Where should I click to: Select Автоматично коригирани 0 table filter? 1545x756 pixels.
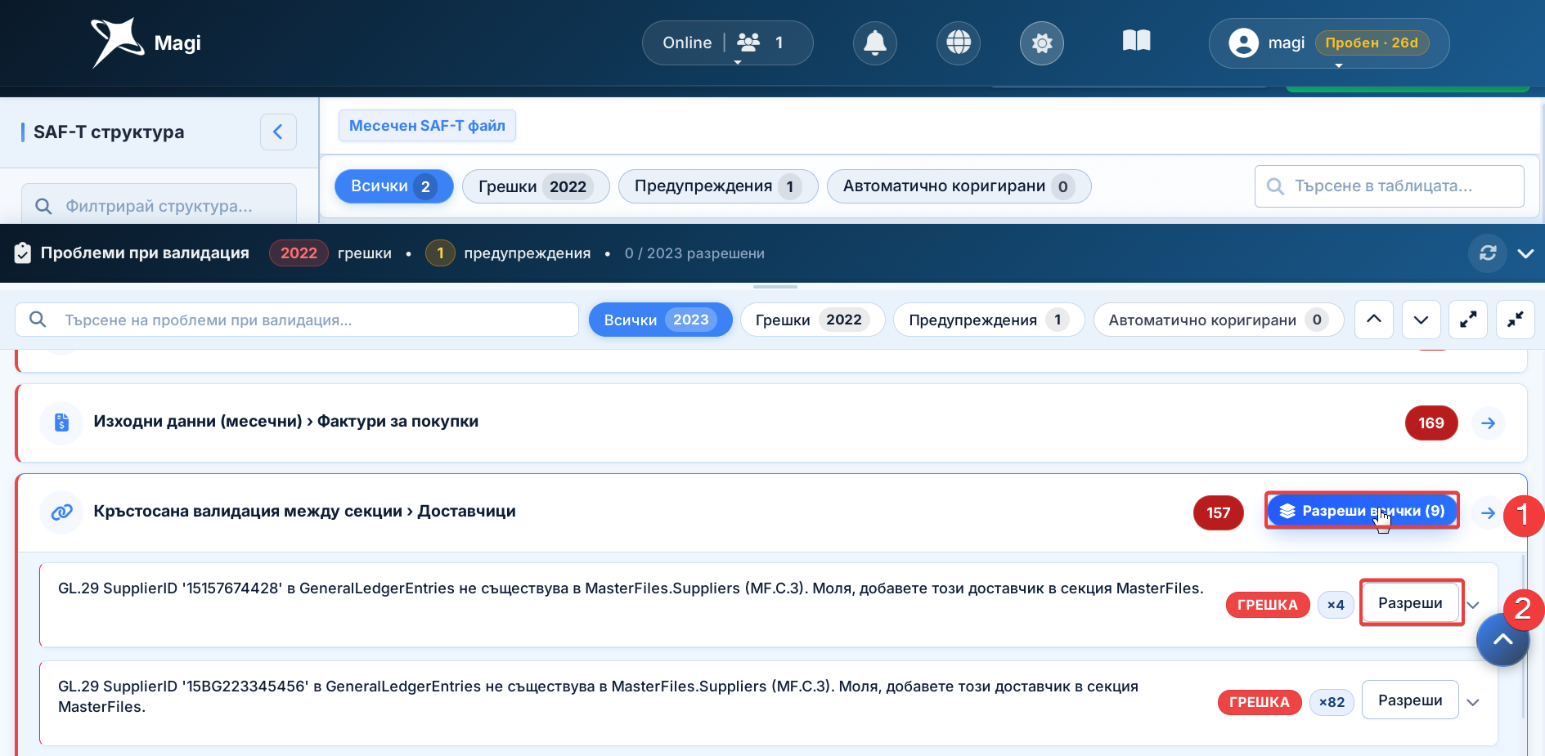(959, 186)
